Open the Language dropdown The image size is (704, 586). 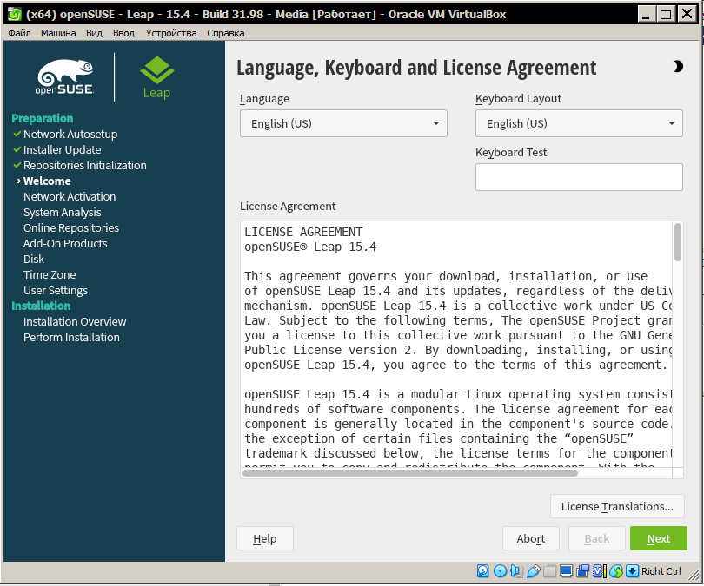[343, 123]
